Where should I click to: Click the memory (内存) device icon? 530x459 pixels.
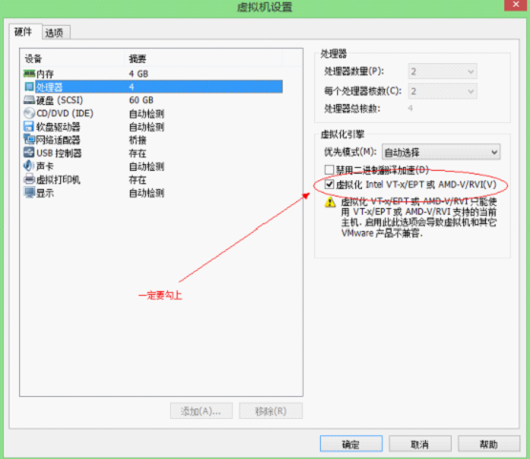click(30, 73)
